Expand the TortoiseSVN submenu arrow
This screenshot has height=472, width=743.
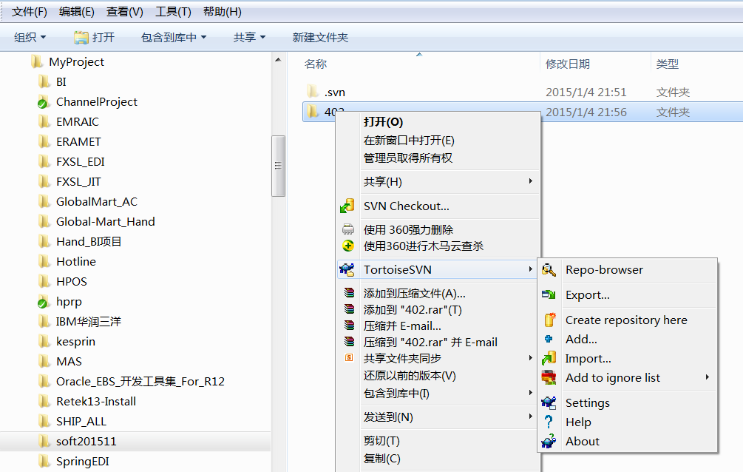[530, 269]
